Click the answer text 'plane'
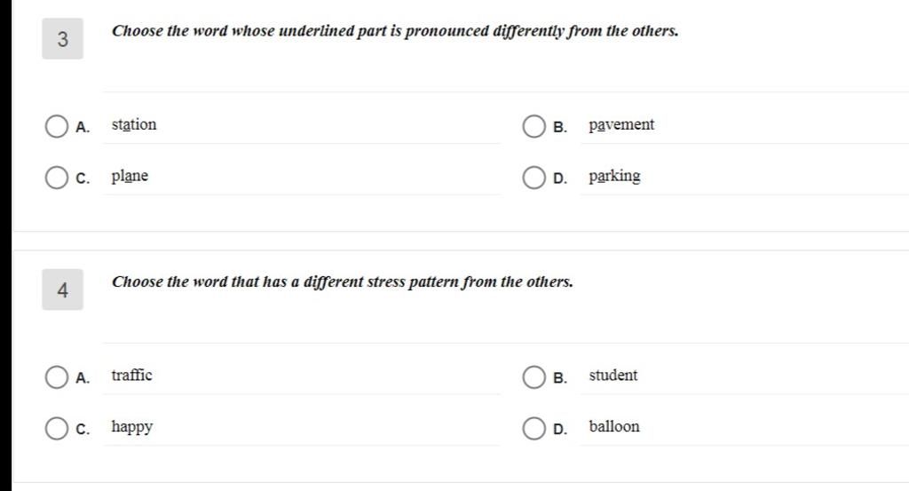909x491 pixels. point(130,176)
